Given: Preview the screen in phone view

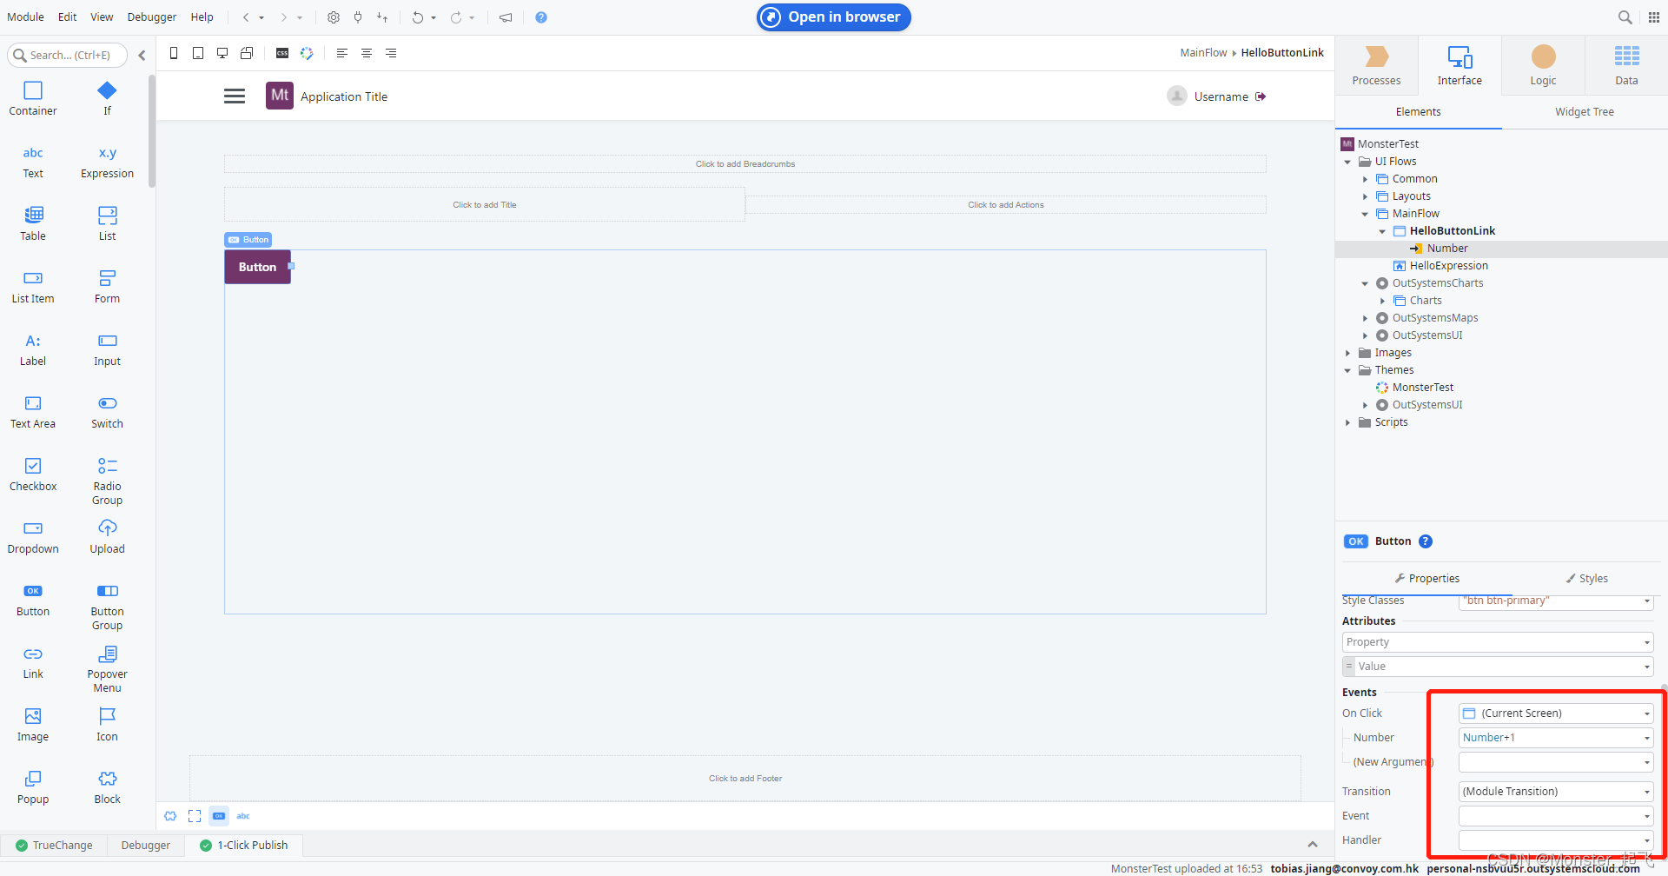Looking at the screenshot, I should click(x=174, y=53).
